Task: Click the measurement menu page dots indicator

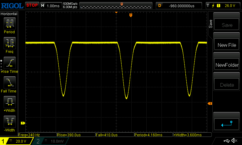Action: coord(1,65)
